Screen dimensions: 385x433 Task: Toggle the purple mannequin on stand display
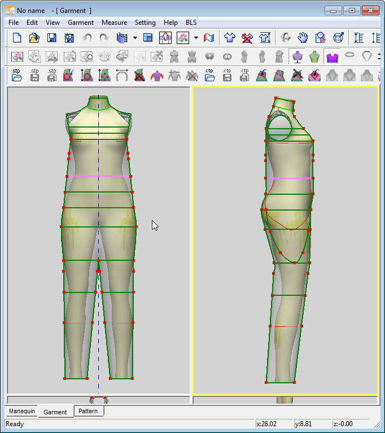297,57
